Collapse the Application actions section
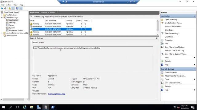The image size is (197, 110). coord(194,16)
